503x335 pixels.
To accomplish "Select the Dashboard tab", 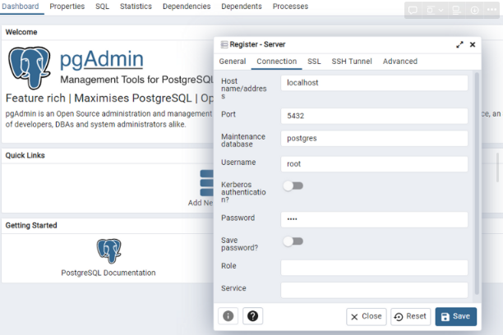I will coord(21,7).
